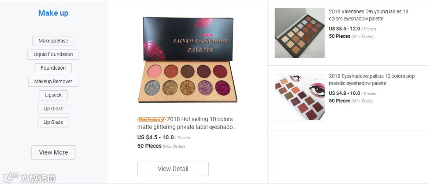
Task: Open 2018 Hot selling 10 colors title
Action: pyautogui.click(x=187, y=123)
